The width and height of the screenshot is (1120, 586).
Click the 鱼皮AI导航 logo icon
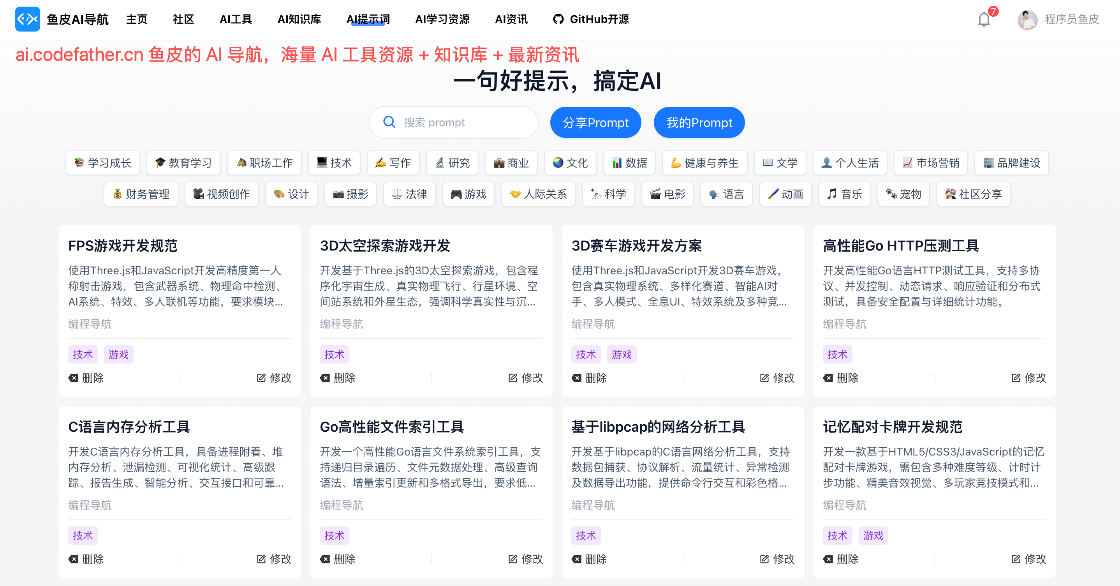(27, 19)
